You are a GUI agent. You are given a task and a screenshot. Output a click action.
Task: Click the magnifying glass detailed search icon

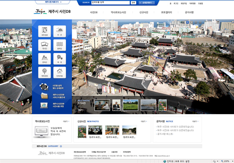44,87
